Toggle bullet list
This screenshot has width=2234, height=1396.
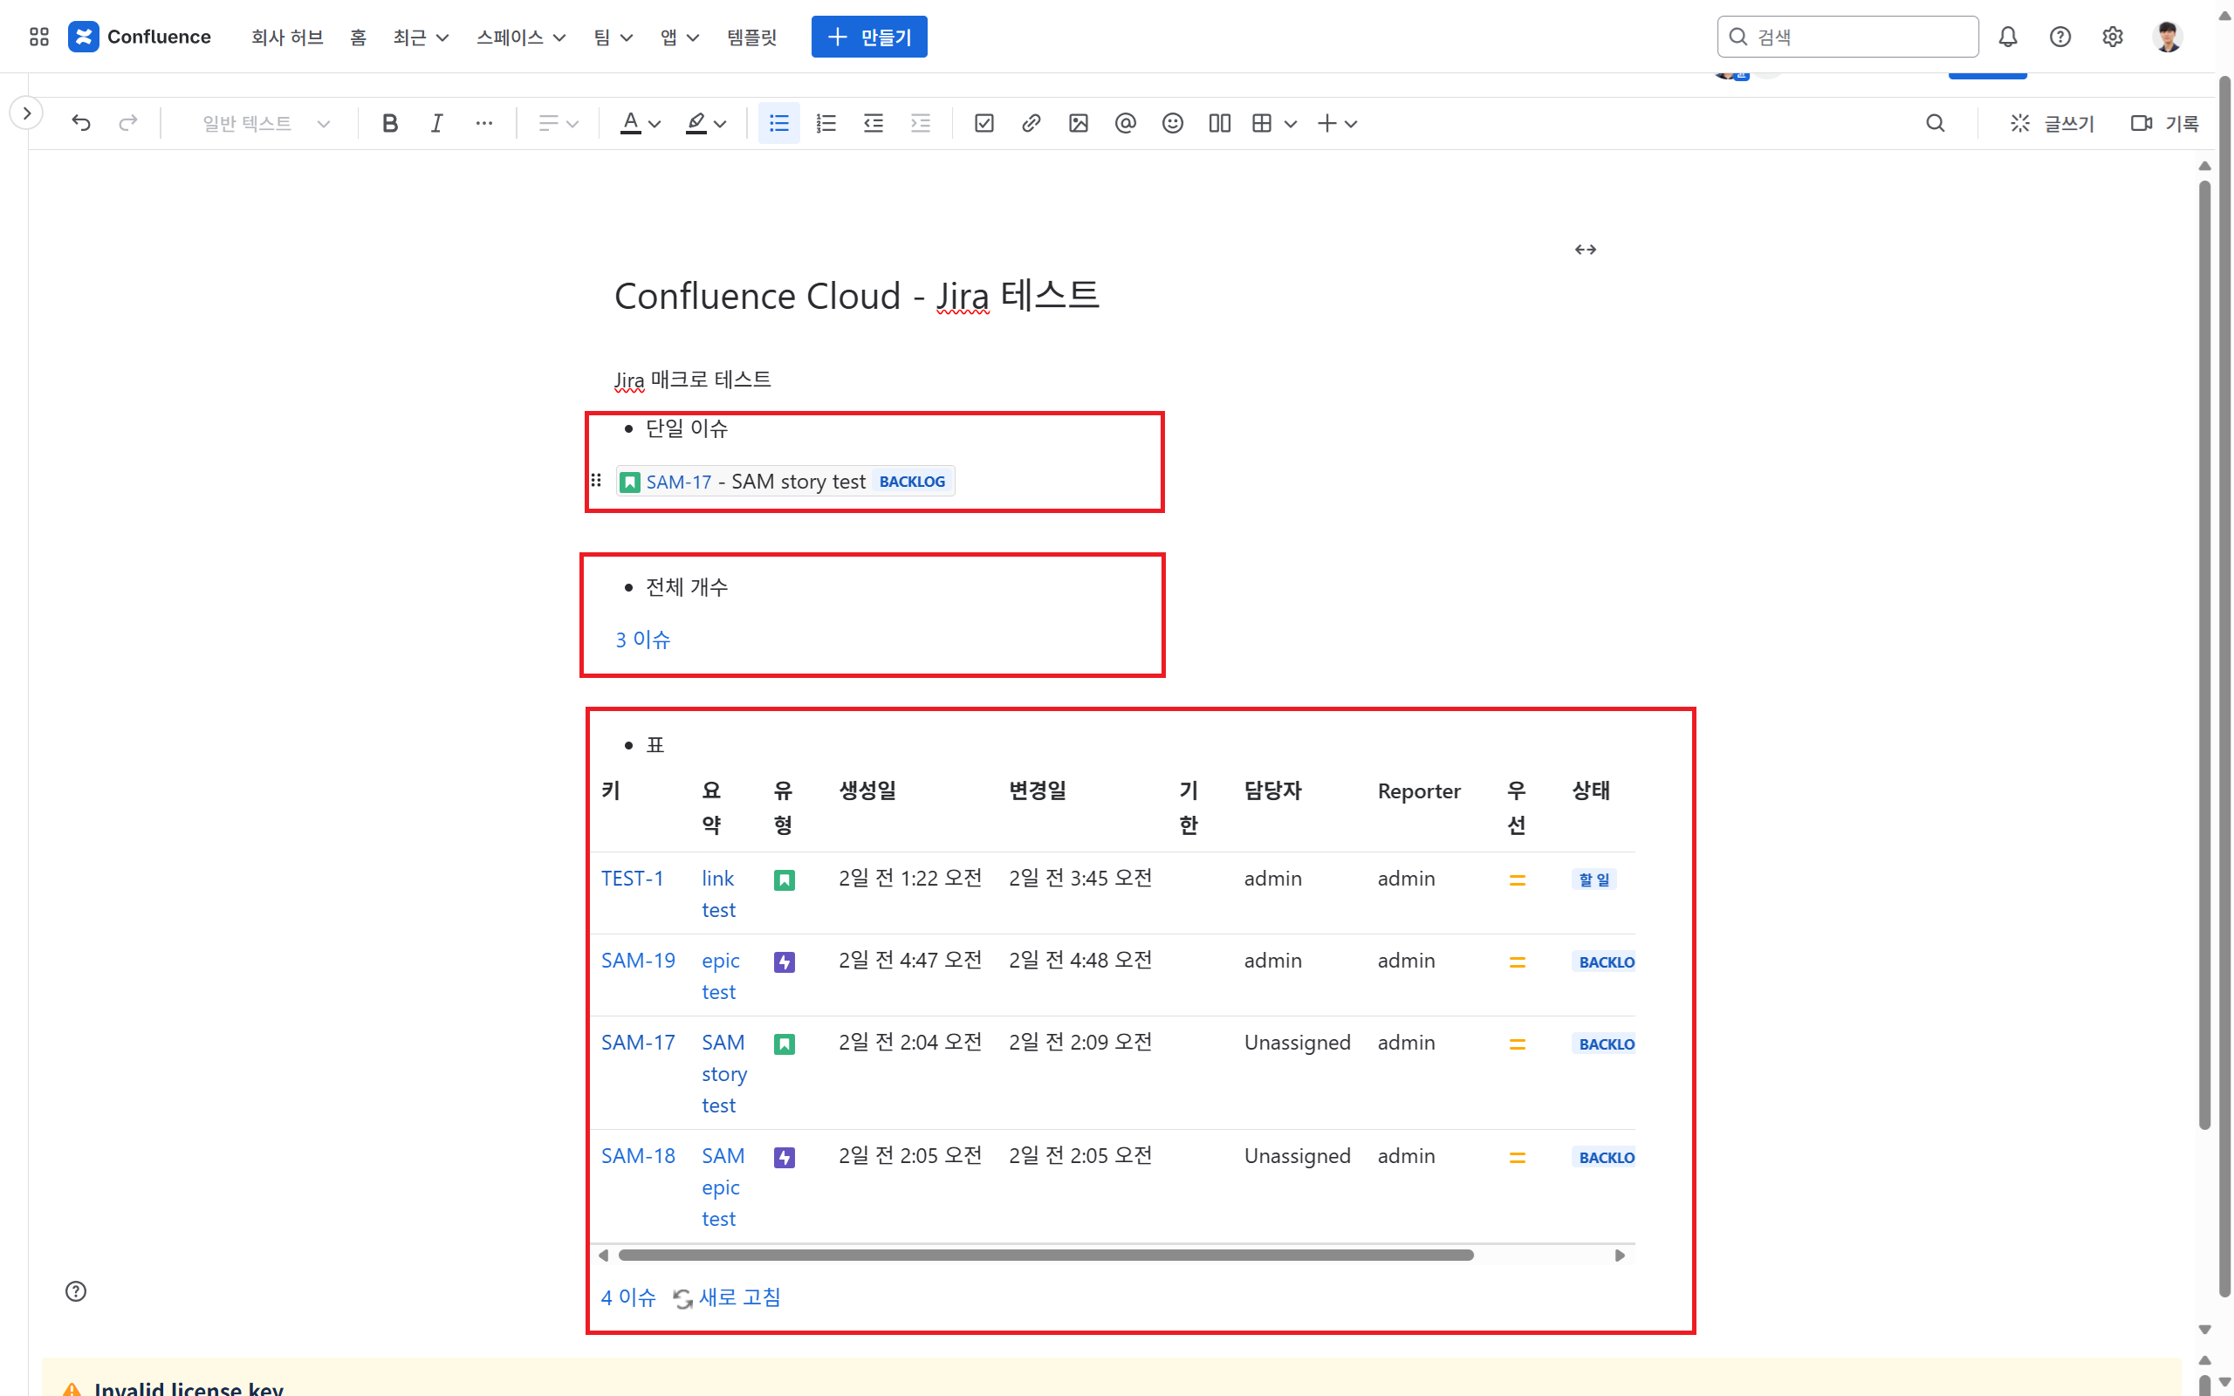coord(779,123)
